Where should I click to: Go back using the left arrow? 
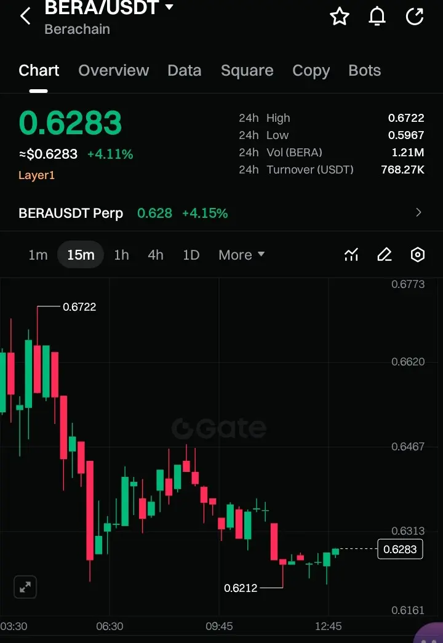click(x=25, y=17)
